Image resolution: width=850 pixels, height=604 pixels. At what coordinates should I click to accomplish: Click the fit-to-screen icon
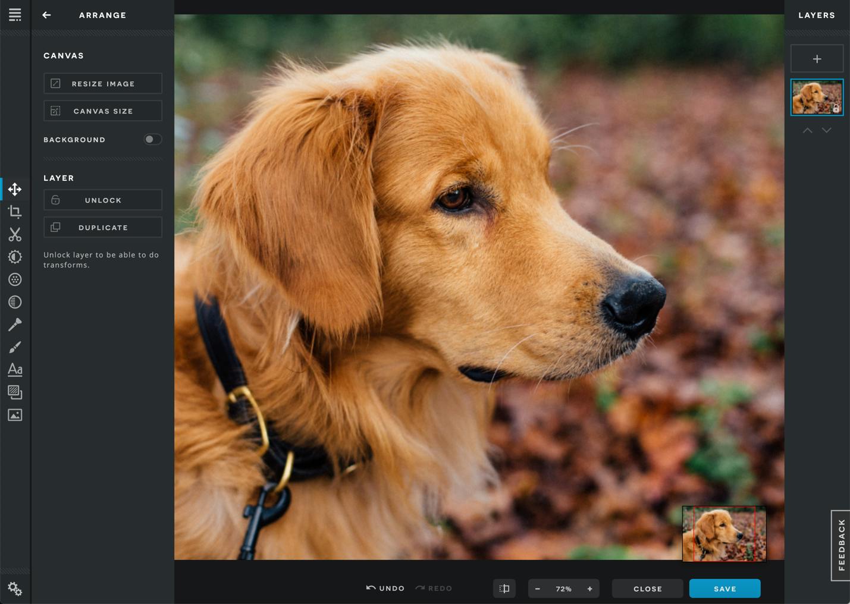tap(504, 589)
